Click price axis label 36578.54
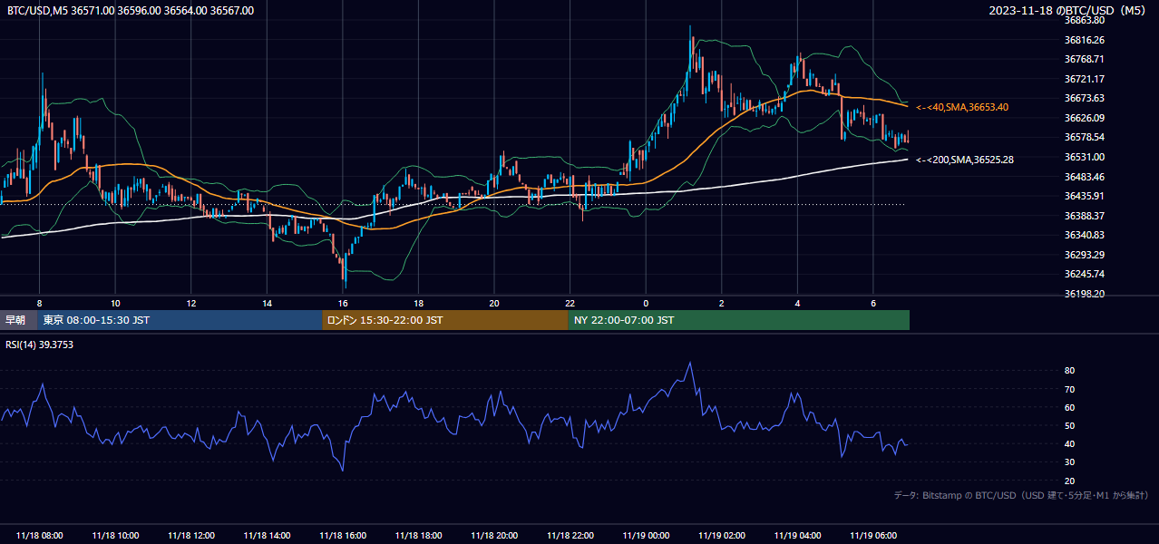Viewport: 1159px width, 544px height. pyautogui.click(x=1085, y=137)
